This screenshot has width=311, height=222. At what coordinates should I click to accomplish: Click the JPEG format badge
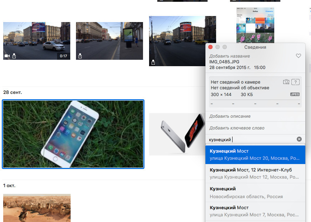(x=295, y=95)
